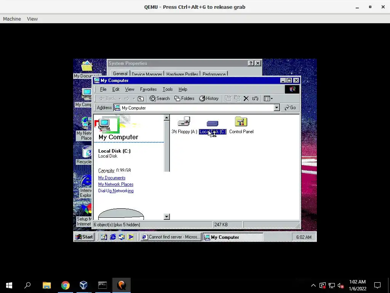Viewport: 390px width, 293px height.
Task: Open the Back history dropdown arrow
Action: pos(120,99)
